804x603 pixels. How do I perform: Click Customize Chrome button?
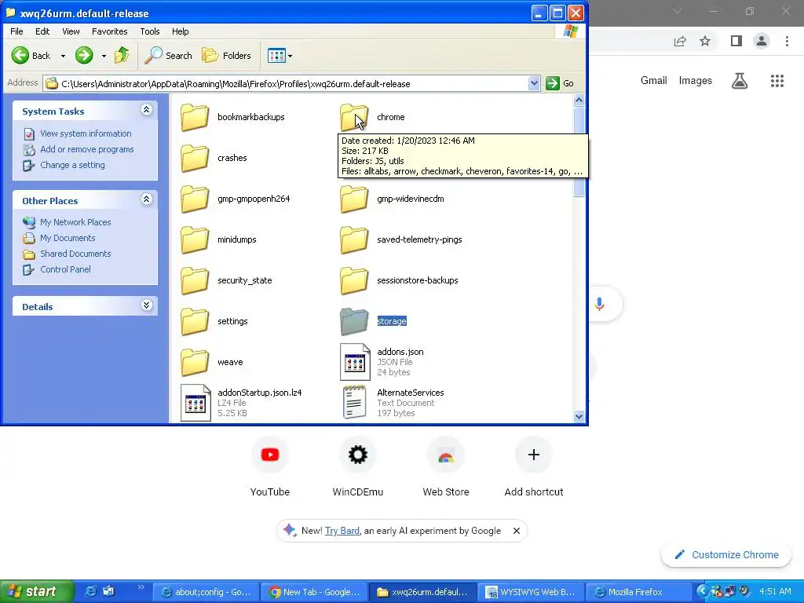coord(726,555)
